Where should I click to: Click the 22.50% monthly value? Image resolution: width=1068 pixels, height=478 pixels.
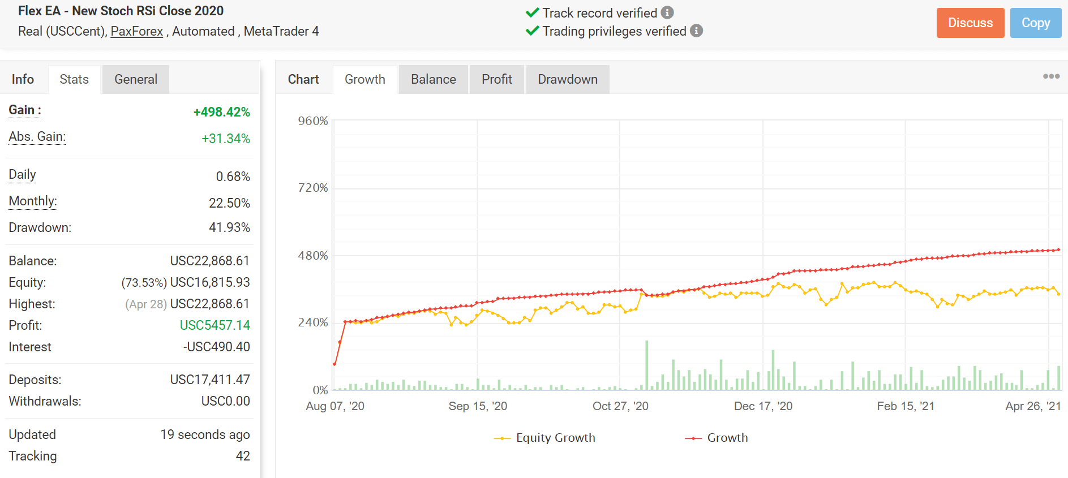pos(229,203)
